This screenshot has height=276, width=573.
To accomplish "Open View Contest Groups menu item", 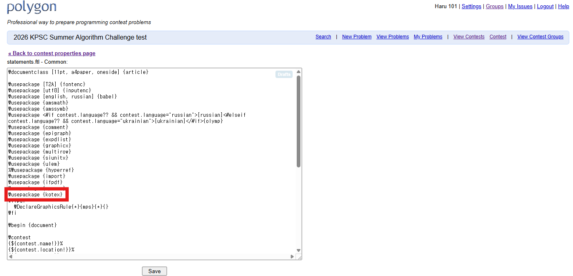I will click(540, 37).
